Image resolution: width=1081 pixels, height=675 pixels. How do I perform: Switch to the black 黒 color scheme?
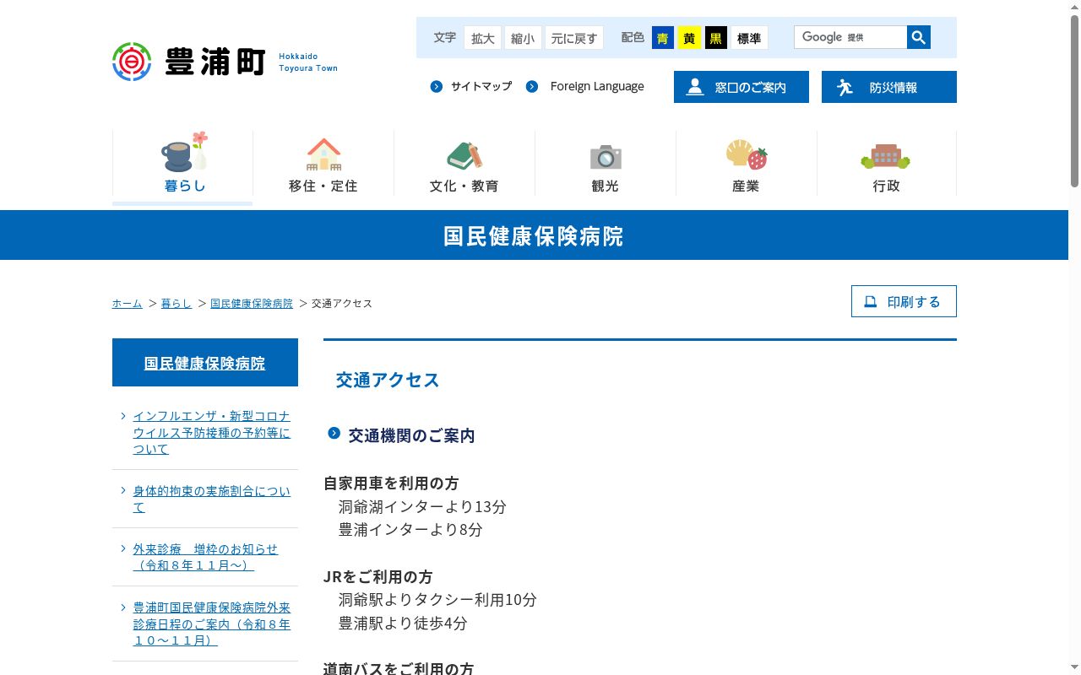pyautogui.click(x=716, y=38)
